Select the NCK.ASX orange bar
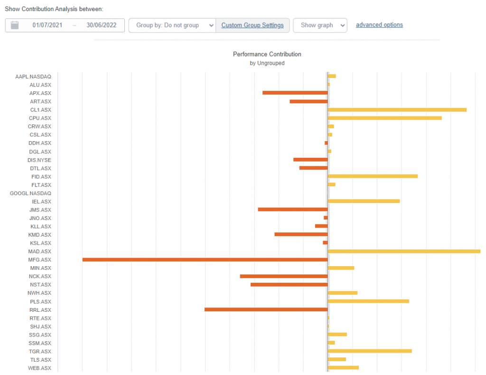This screenshot has width=486, height=375. 284,276
